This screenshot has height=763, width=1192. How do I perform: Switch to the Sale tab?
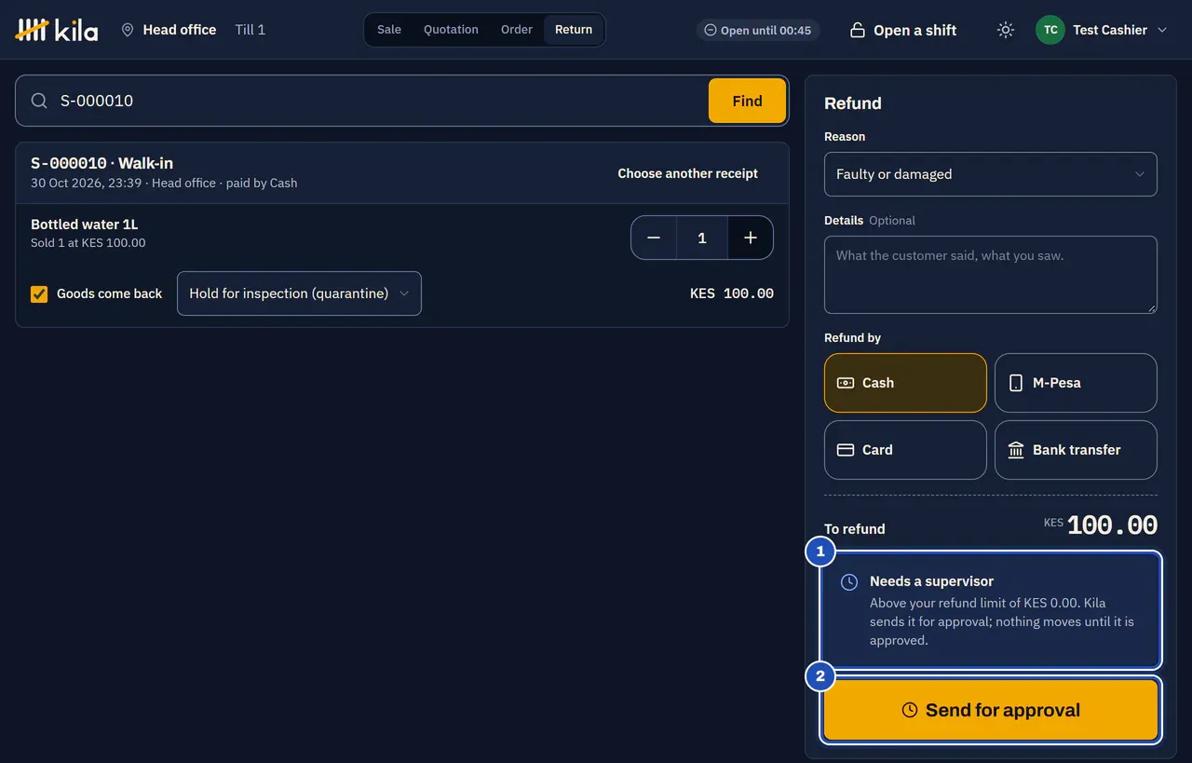coord(389,30)
